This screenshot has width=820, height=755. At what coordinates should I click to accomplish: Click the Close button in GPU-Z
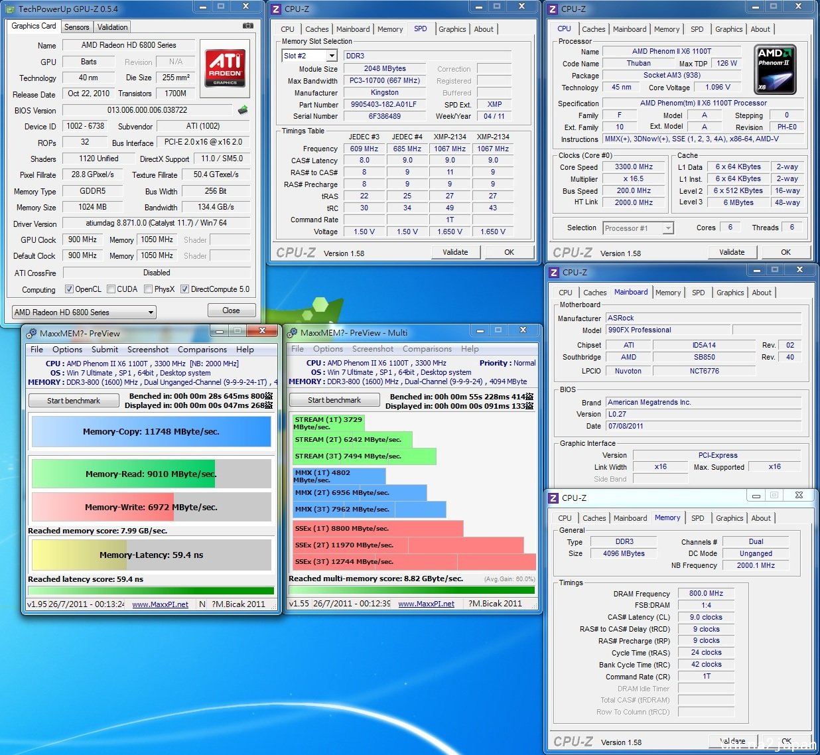pyautogui.click(x=231, y=310)
